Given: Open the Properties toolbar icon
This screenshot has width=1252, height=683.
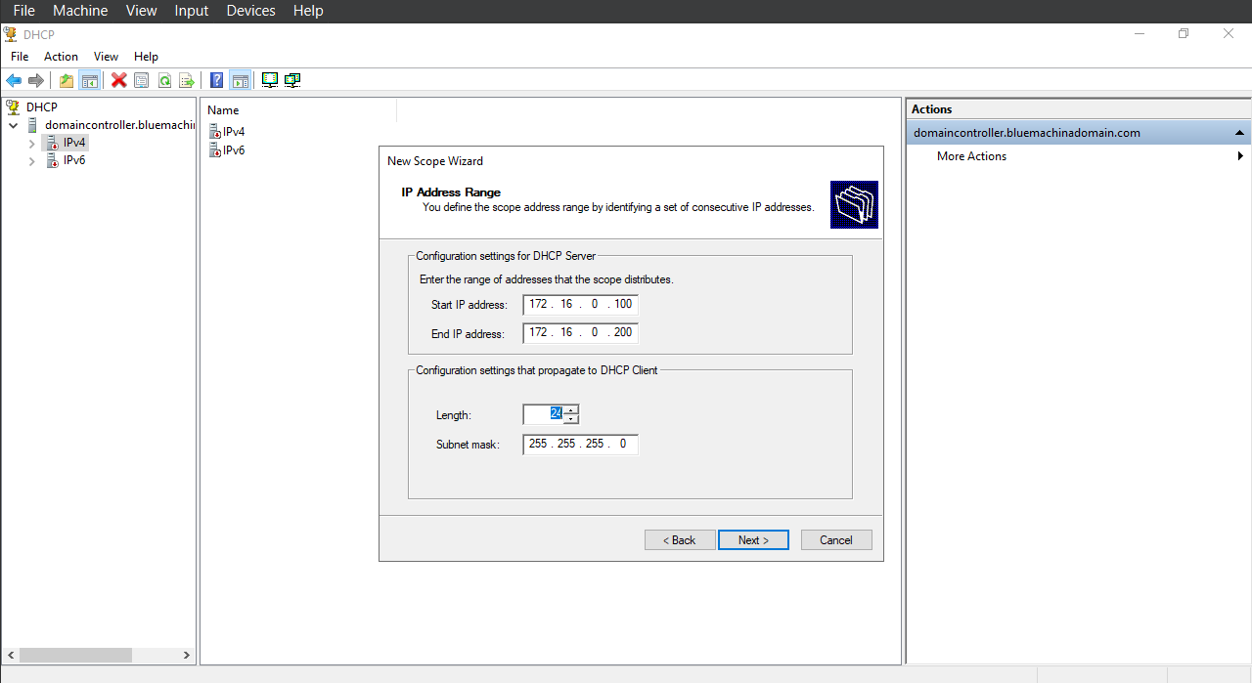Looking at the screenshot, I should tap(142, 80).
